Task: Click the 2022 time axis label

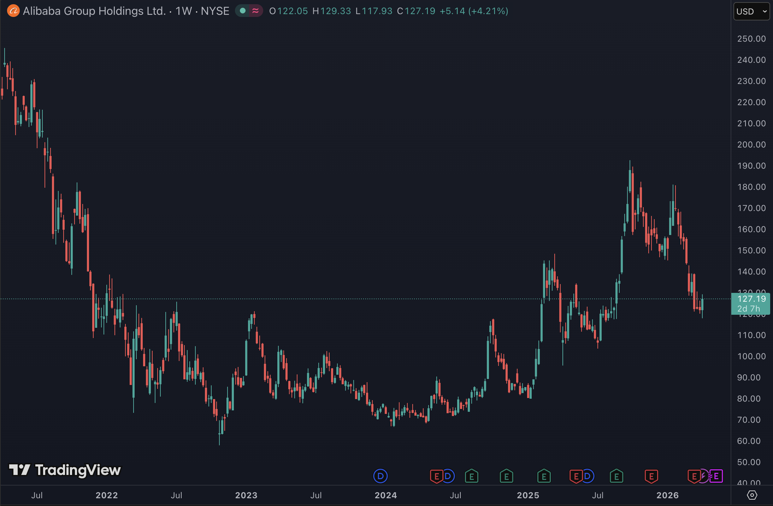Action: point(107,495)
